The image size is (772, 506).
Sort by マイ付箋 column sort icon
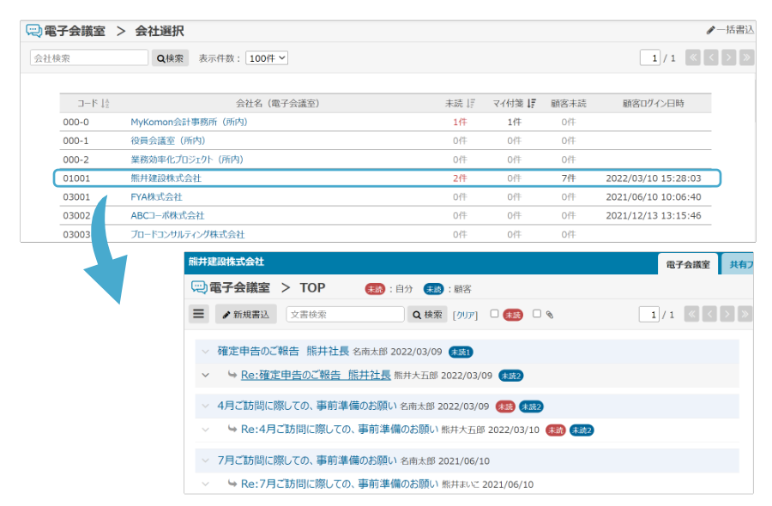click(532, 104)
